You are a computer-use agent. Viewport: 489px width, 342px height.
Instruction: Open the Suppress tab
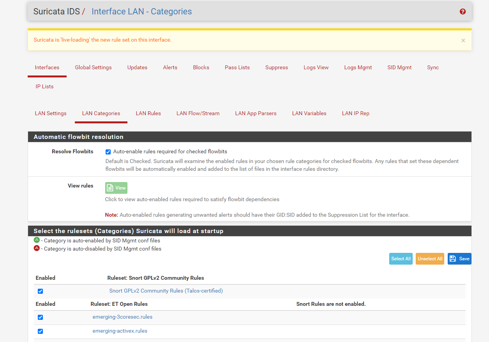[x=277, y=67]
